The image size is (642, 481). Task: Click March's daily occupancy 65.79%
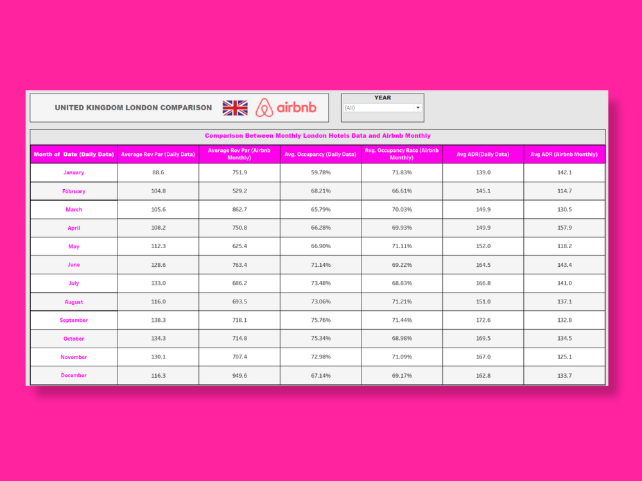tap(320, 210)
